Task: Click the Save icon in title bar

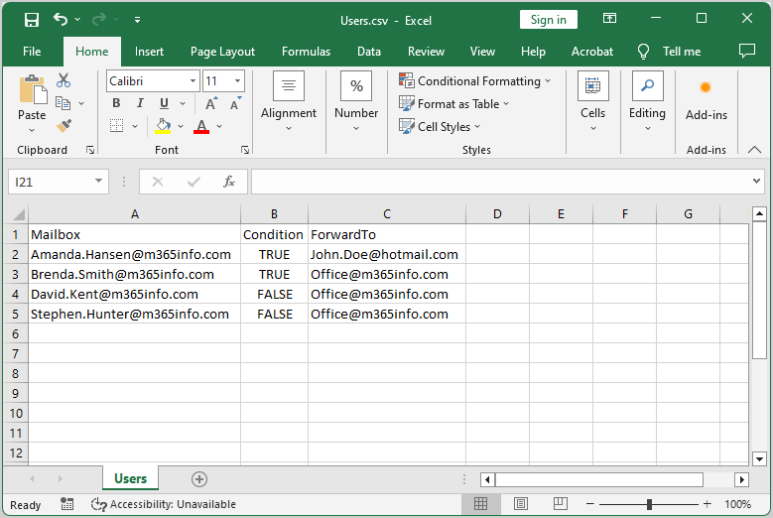Action: [x=32, y=20]
